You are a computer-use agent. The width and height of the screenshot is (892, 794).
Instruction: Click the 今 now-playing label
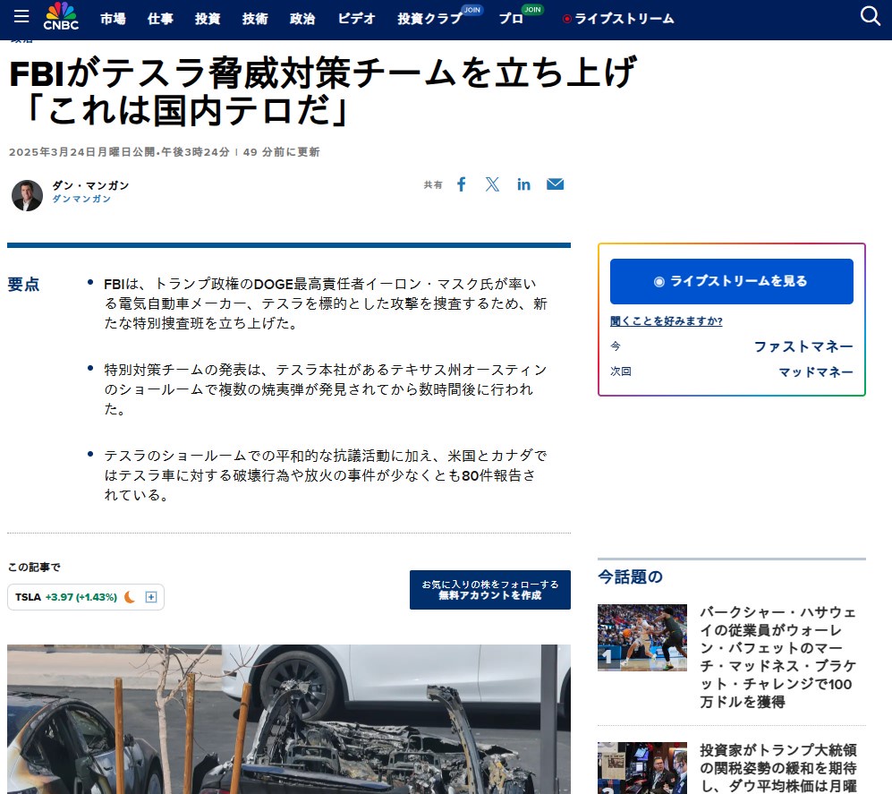point(616,346)
